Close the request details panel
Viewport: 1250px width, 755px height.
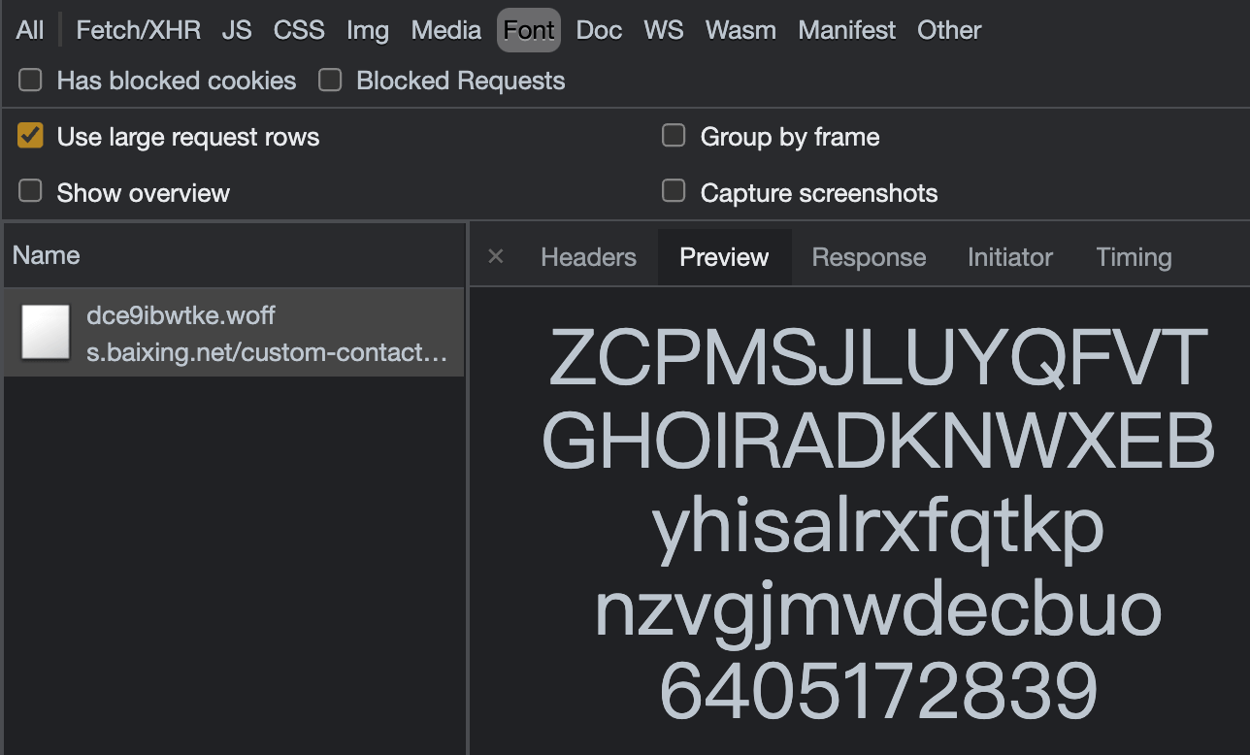[496, 256]
